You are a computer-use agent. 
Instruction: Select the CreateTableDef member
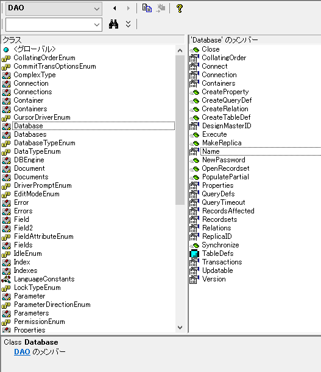click(x=226, y=117)
